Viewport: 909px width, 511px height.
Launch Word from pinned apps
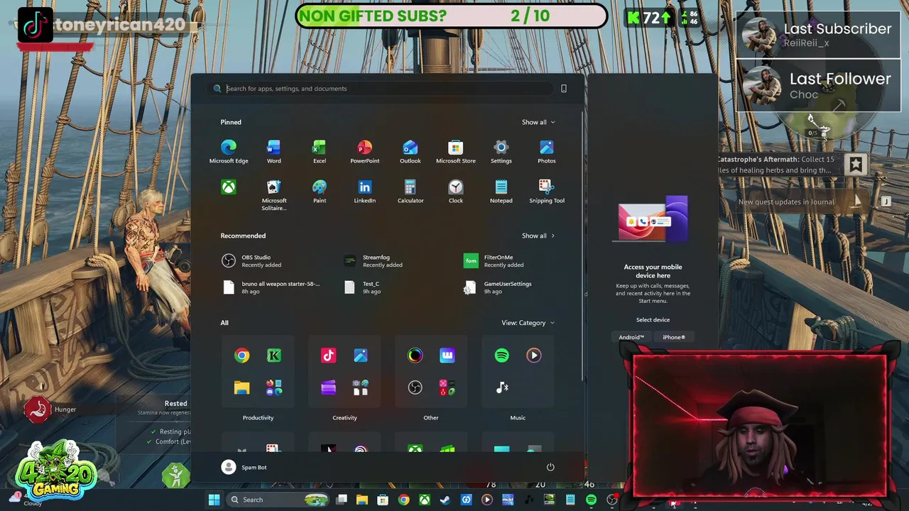pyautogui.click(x=273, y=152)
